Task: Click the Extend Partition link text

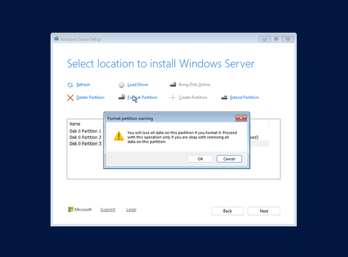Action: click(245, 97)
